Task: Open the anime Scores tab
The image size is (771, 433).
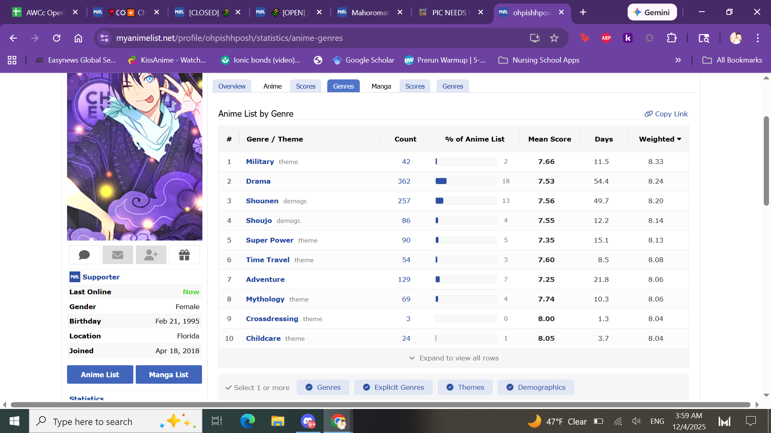Action: coord(306,86)
